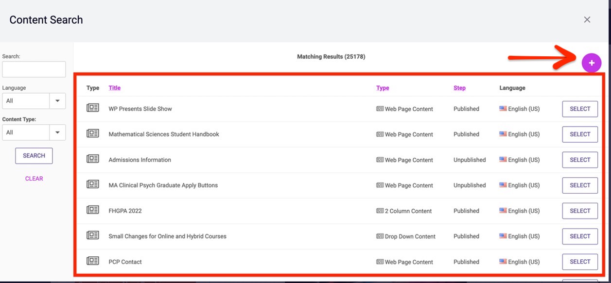This screenshot has width=611, height=283.
Task: Click content type icon for WP Presents Slide Show
Action: 93,108
